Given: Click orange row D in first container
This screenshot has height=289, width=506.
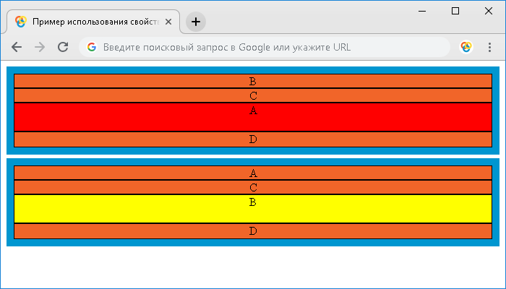Looking at the screenshot, I should click(x=253, y=139).
